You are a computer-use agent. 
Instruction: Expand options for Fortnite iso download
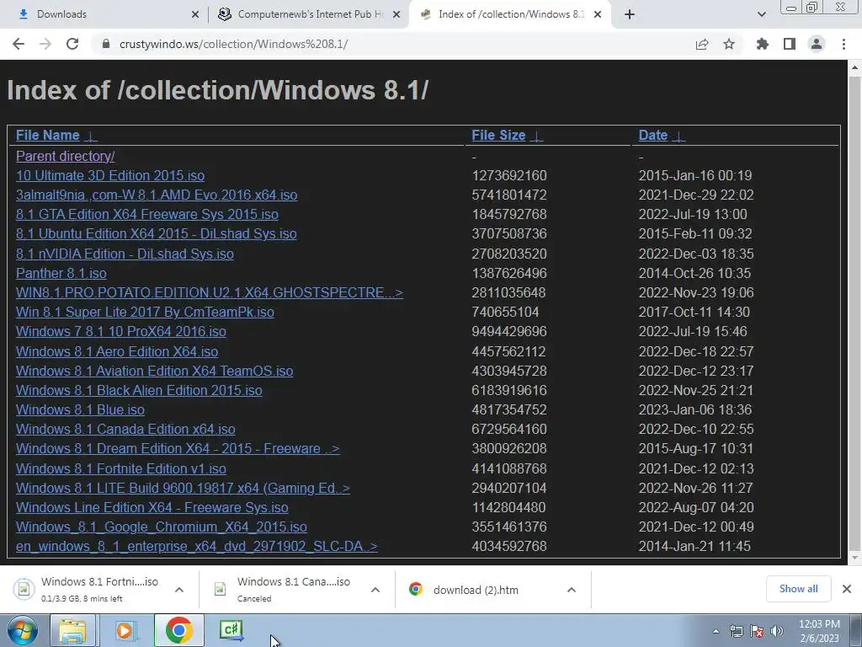(179, 590)
